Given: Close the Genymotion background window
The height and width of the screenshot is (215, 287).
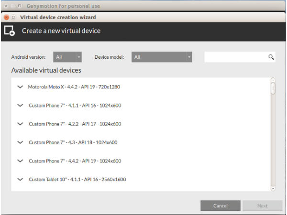Looking at the screenshot, I should tap(6, 6).
